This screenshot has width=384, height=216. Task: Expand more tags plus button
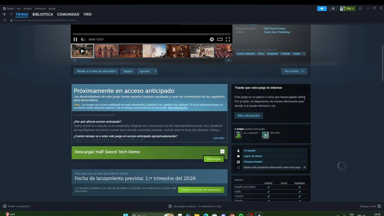[x=304, y=54]
